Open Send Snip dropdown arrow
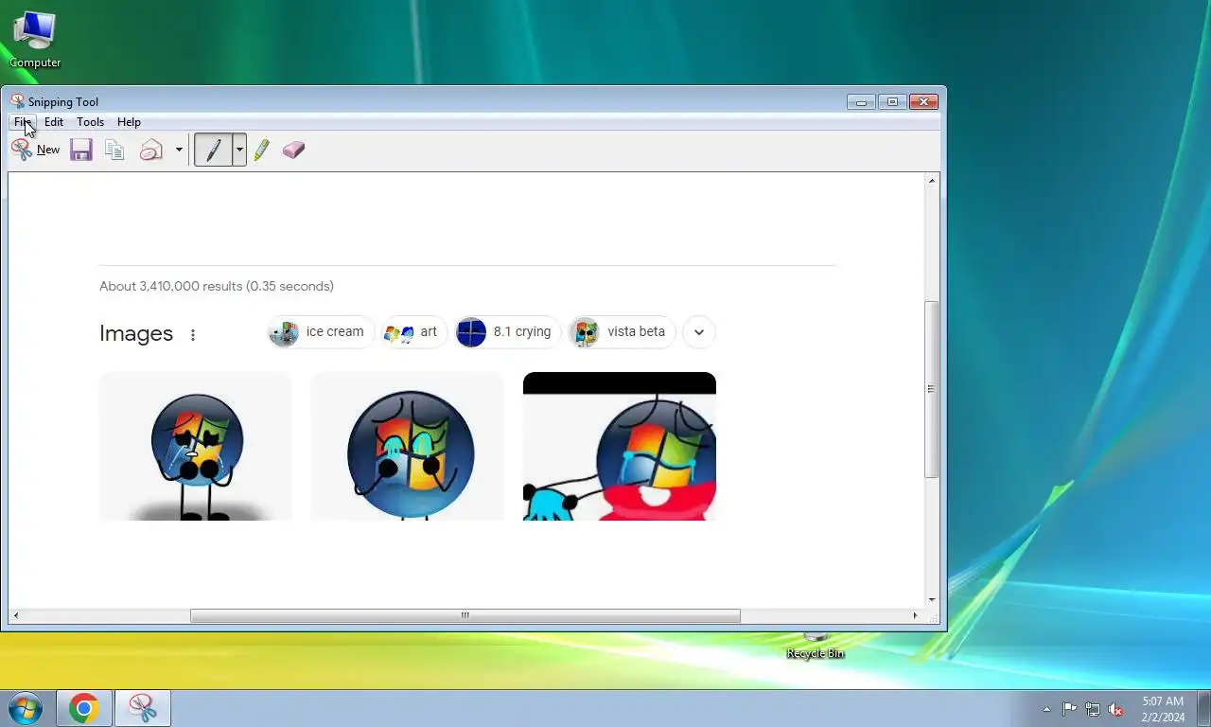This screenshot has height=727, width=1211. coord(179,150)
